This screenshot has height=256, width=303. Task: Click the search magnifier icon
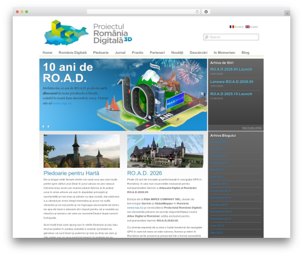(207, 37)
